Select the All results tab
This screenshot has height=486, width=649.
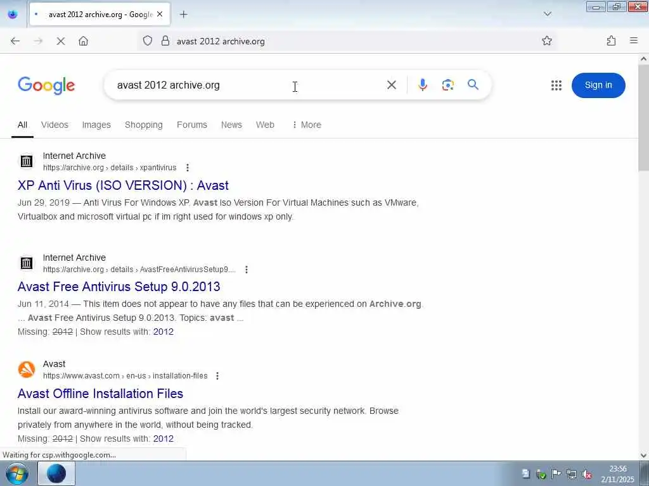pyautogui.click(x=22, y=125)
